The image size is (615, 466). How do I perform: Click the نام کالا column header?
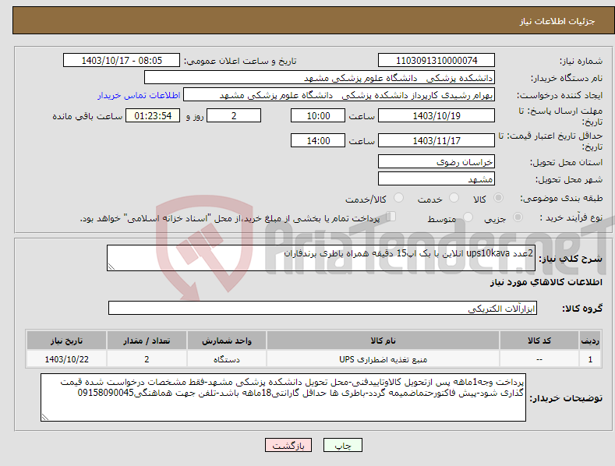[x=383, y=341]
